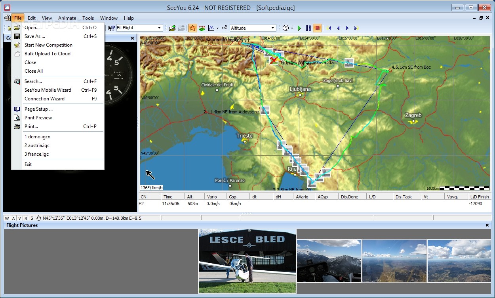Image resolution: width=495 pixels, height=298 pixels.
Task: Click the SeeYou document icon in menu bar
Action: coord(7,18)
